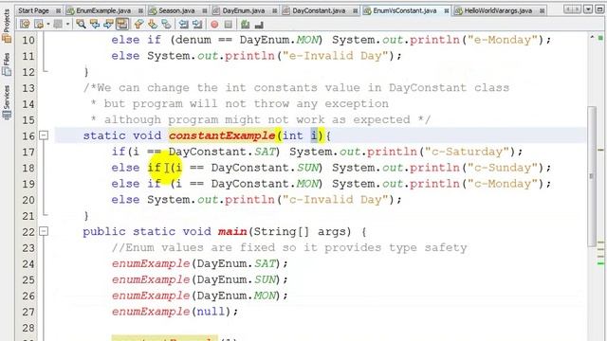Click the Forward navigation toolbar icon
The image size is (607, 341).
[58, 25]
